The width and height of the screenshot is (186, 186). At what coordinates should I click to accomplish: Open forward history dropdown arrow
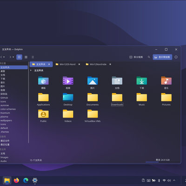(x=13, y=57)
